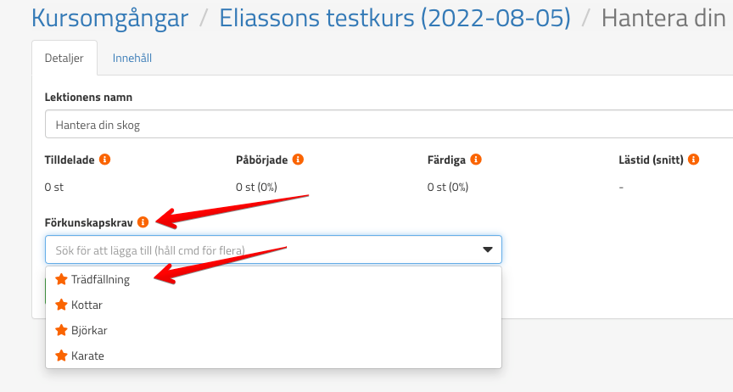Screen dimensions: 733x392
Task: Click info icon next to Lästid (snitt)
Action: click(x=694, y=160)
